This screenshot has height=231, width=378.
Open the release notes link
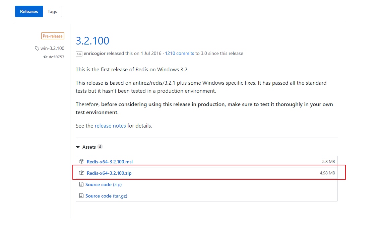[x=110, y=126]
